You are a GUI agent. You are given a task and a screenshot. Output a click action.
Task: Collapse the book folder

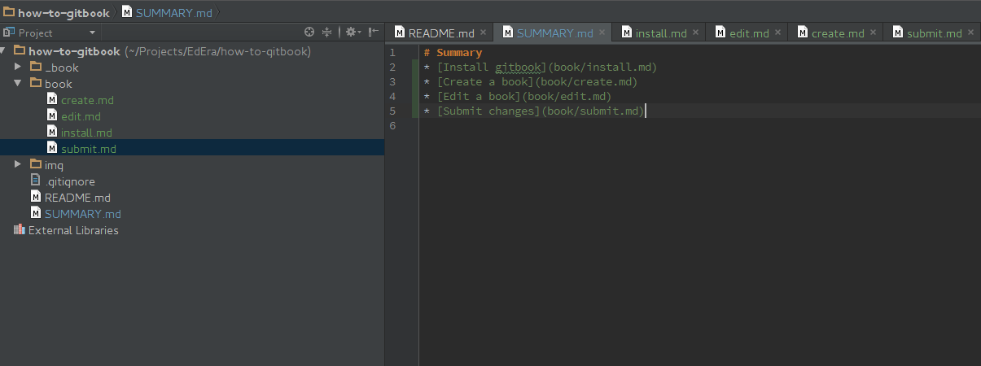click(18, 83)
